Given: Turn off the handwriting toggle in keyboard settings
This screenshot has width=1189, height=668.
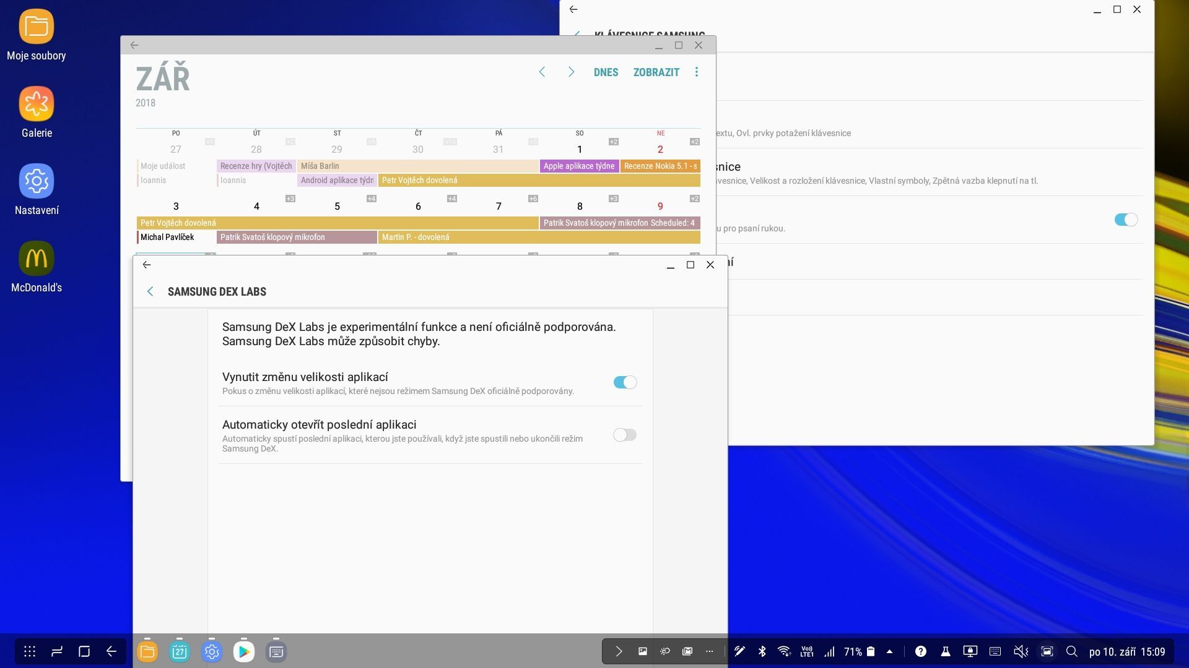Looking at the screenshot, I should [x=1125, y=220].
